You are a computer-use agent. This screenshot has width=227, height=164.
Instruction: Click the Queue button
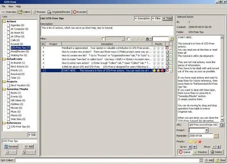pos(185,152)
